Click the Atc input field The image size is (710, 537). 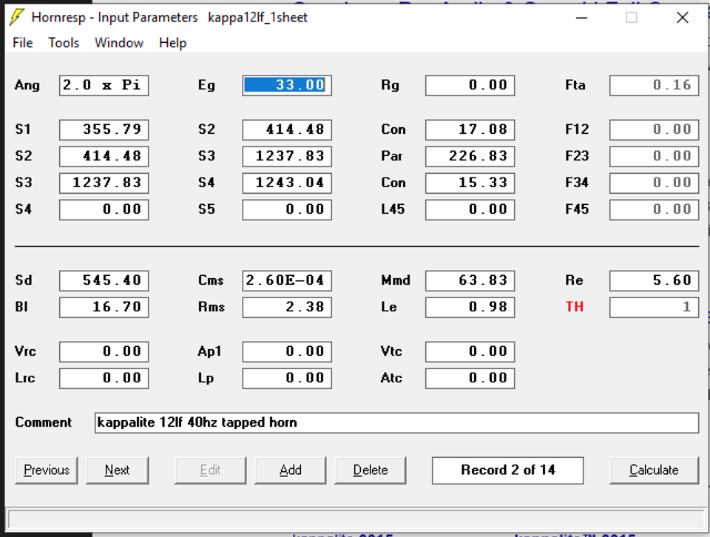(x=470, y=379)
